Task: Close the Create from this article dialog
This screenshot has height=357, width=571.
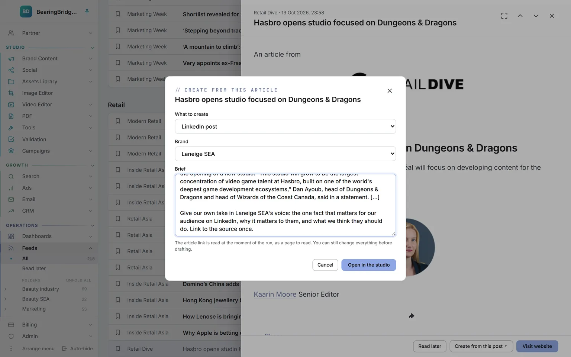Action: tap(390, 91)
